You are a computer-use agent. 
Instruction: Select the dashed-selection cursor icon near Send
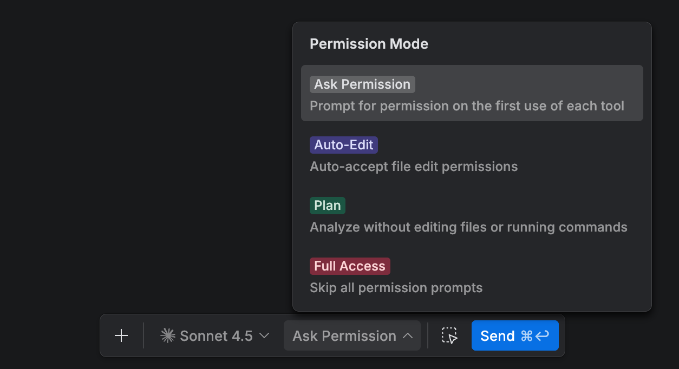coord(449,335)
